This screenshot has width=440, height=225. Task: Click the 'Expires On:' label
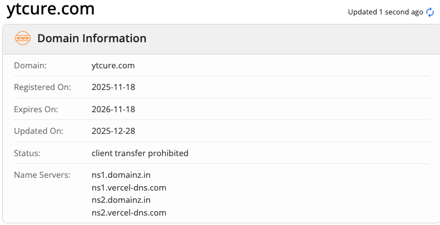point(36,109)
